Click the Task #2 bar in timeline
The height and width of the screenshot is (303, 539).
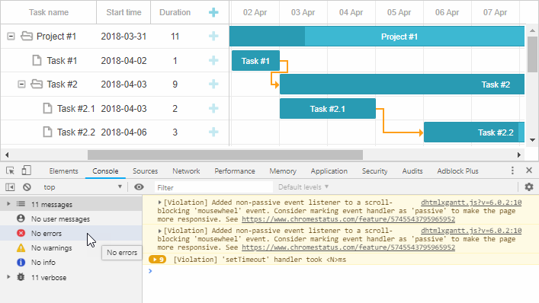click(402, 85)
